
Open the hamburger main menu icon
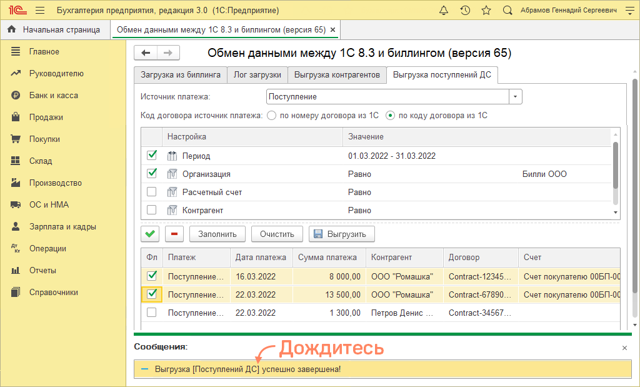40,11
